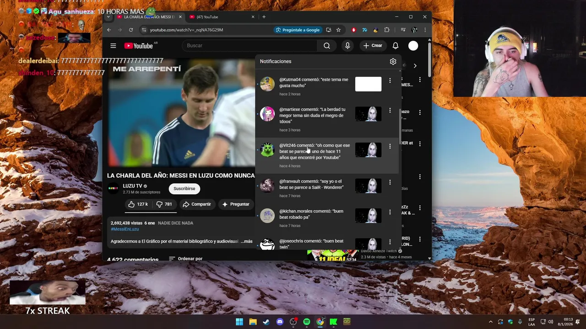
Task: Open notification settings gear icon
Action: pyautogui.click(x=393, y=61)
